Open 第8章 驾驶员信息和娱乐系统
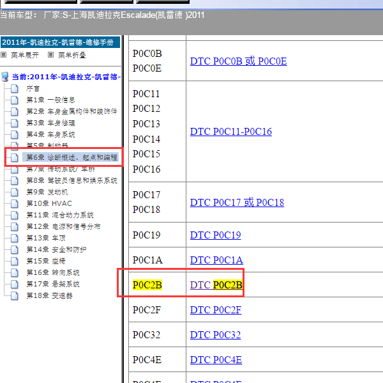The image size is (383, 383). click(71, 180)
